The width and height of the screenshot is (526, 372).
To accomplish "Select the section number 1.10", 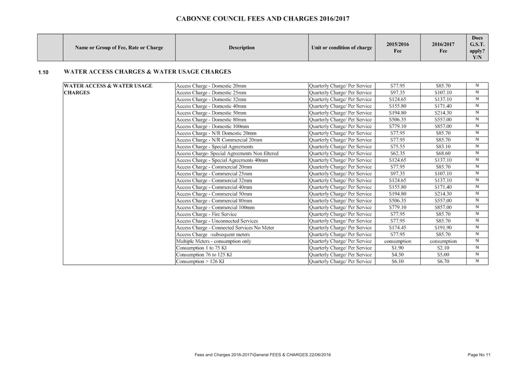I will (x=43, y=72).
